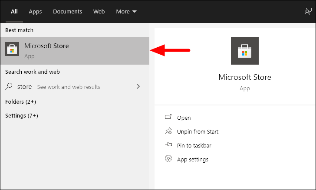Screen dimensions: 316x190
Task: Expand the More dropdown arrow
Action: coord(135,12)
